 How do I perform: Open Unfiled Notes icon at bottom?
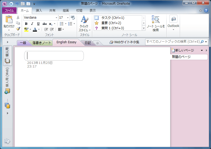tap(7, 141)
